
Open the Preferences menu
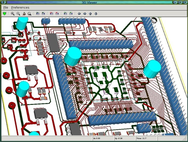[x=20, y=7]
